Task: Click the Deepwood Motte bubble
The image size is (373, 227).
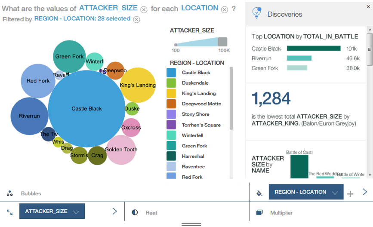Action: click(116, 71)
